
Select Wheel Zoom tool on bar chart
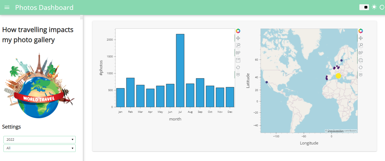point(238,53)
